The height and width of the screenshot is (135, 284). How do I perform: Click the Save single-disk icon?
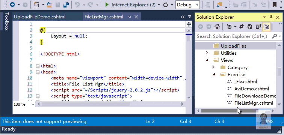pos(58,5)
